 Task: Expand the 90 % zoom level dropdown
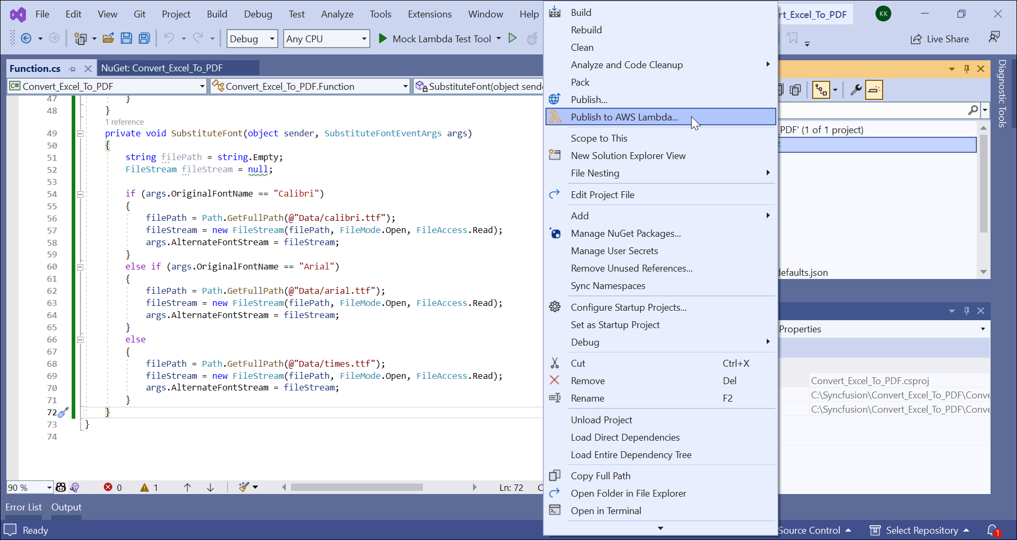[49, 487]
